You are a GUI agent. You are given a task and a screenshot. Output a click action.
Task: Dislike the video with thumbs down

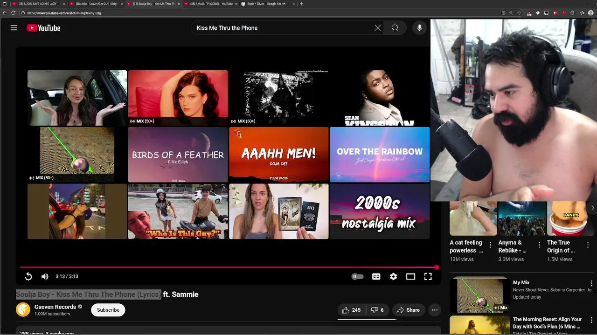point(377,310)
